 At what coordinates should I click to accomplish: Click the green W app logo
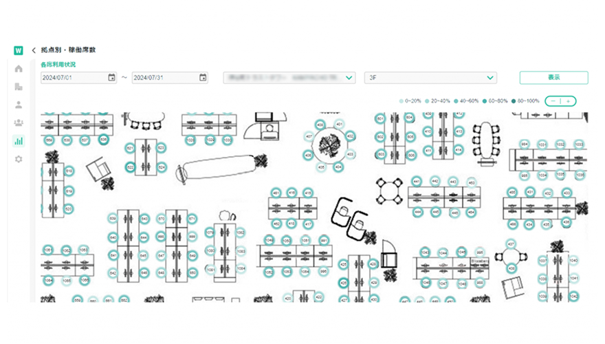(x=19, y=50)
